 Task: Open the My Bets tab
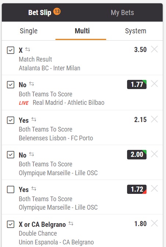pyautogui.click(x=122, y=12)
